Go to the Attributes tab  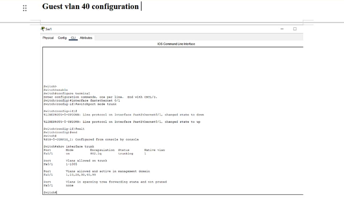pos(86,38)
